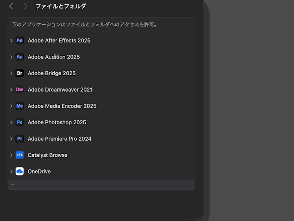294x221 pixels.
Task: Select the Adobe After Effects 2025 label
Action: coord(59,41)
